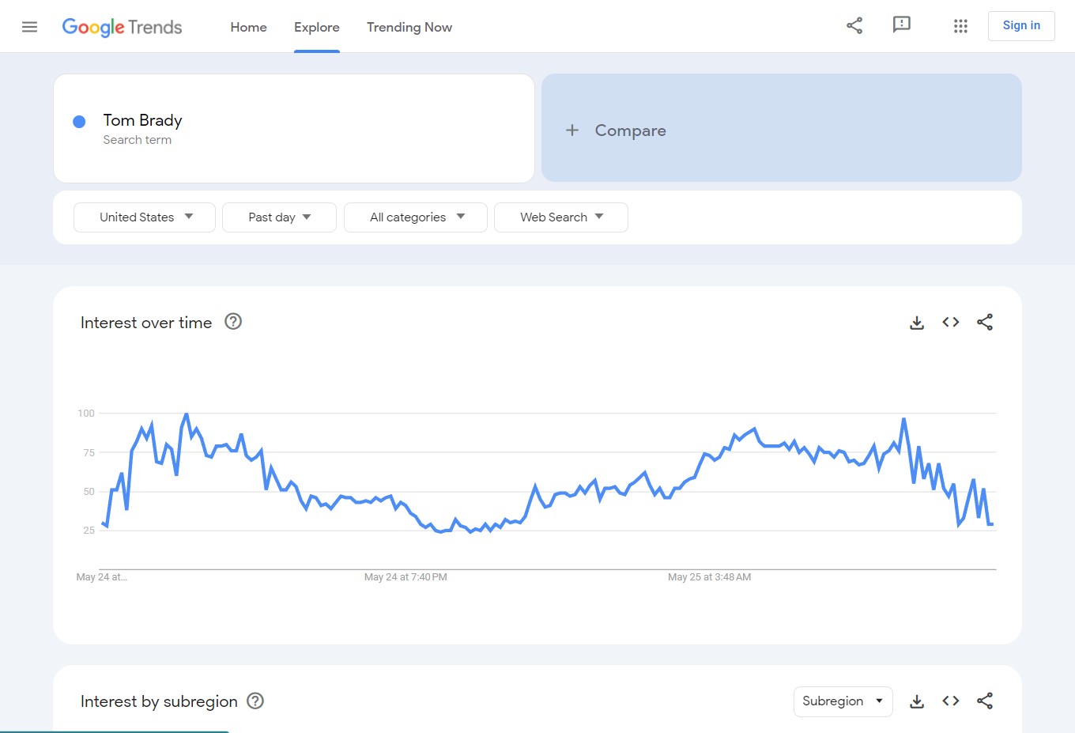This screenshot has height=733, width=1075.
Task: Download Interest by subregion CSV
Action: 917,701
